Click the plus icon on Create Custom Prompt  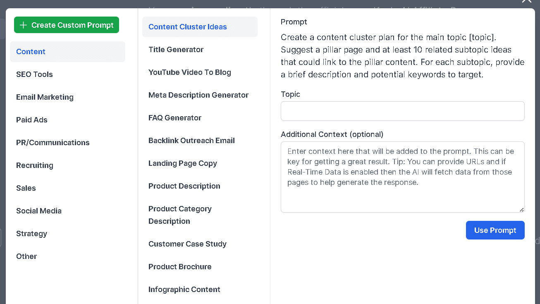24,25
